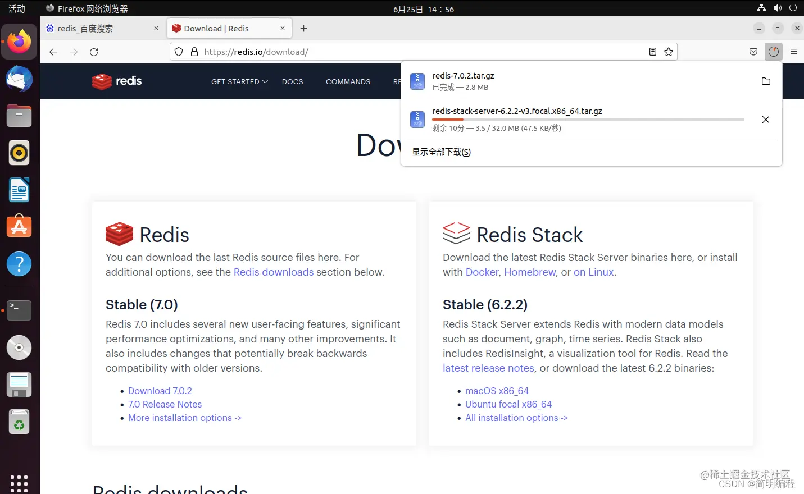Image resolution: width=804 pixels, height=494 pixels.
Task: Open the latest release notes link
Action: 488,368
